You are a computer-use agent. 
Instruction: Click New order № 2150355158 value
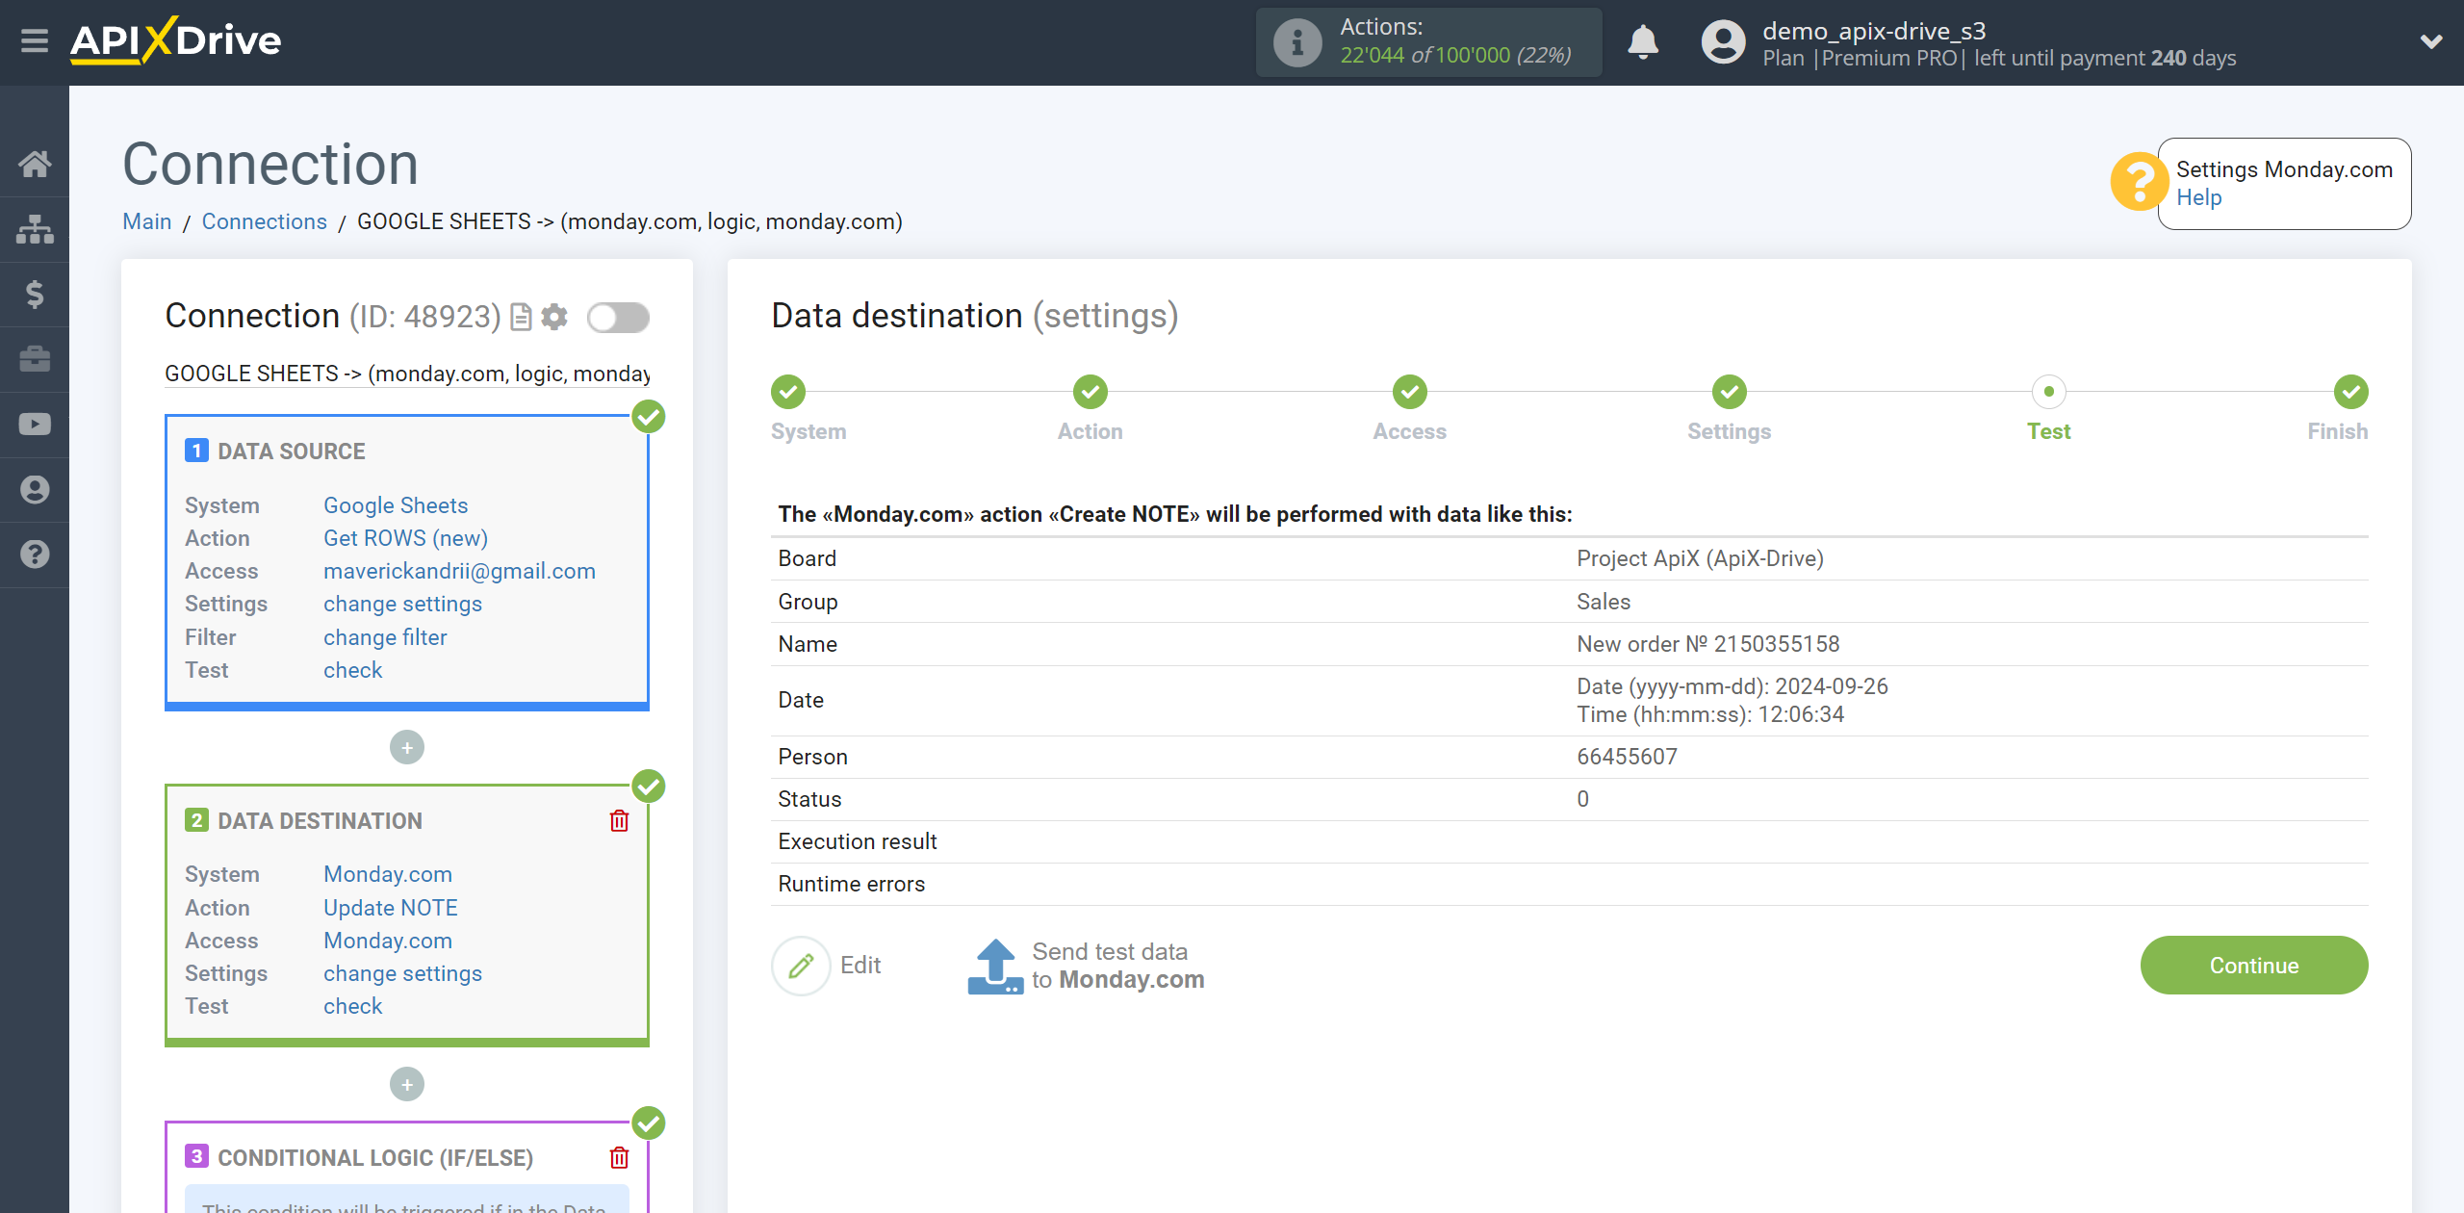click(x=1707, y=644)
